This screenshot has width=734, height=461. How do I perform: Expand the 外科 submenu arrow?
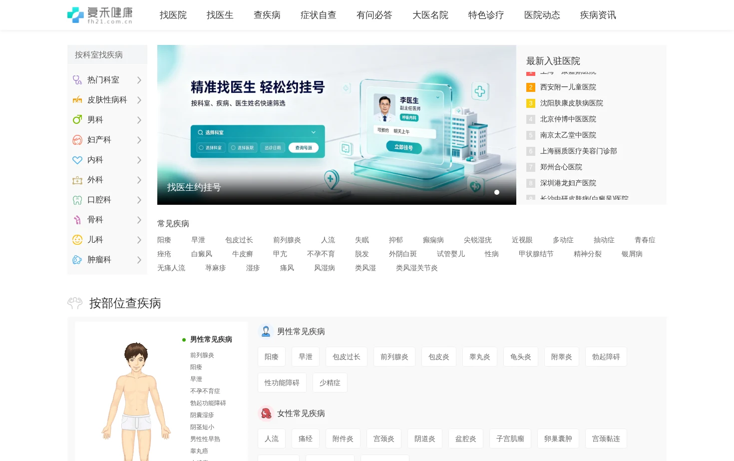(x=139, y=180)
